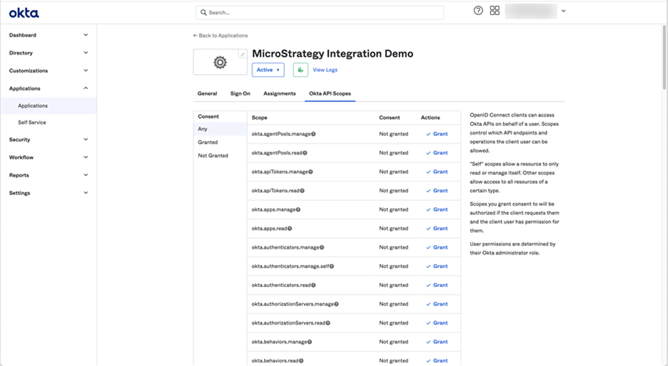The image size is (668, 366).
Task: Go back to Applications link
Action: pyautogui.click(x=221, y=36)
